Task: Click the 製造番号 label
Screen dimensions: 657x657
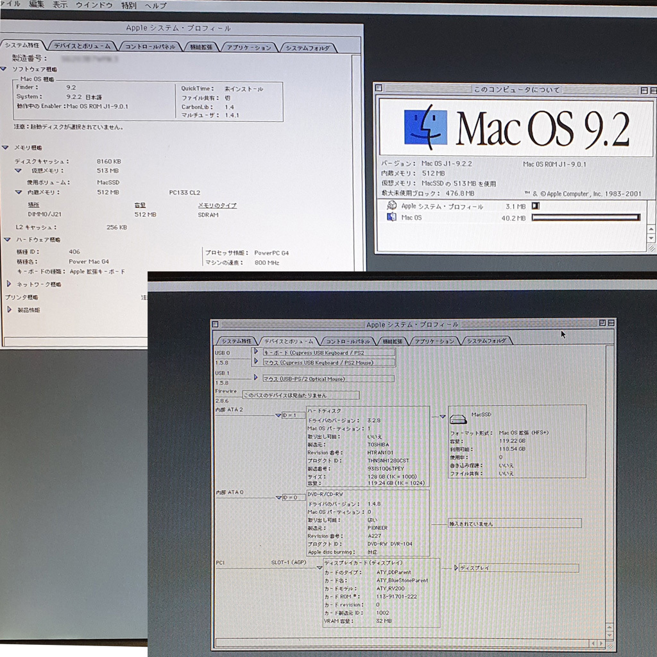Action: (30, 58)
